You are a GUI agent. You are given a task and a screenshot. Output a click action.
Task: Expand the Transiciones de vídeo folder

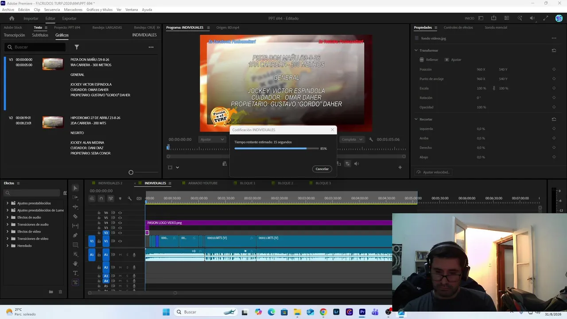8,239
